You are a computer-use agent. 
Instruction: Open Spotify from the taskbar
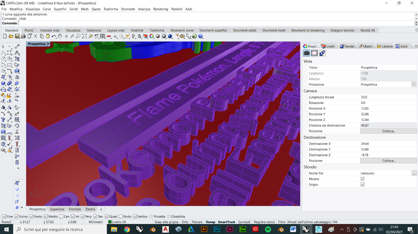tap(268, 229)
